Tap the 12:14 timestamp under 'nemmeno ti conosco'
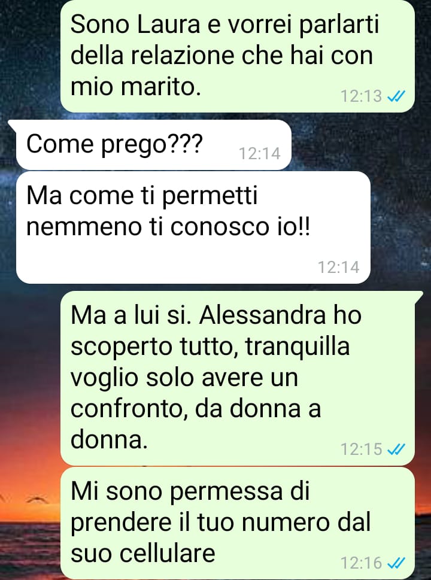431x580 pixels. pos(338,268)
